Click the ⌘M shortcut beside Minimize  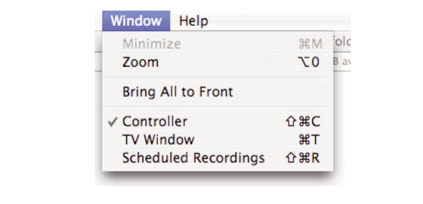[x=311, y=44]
